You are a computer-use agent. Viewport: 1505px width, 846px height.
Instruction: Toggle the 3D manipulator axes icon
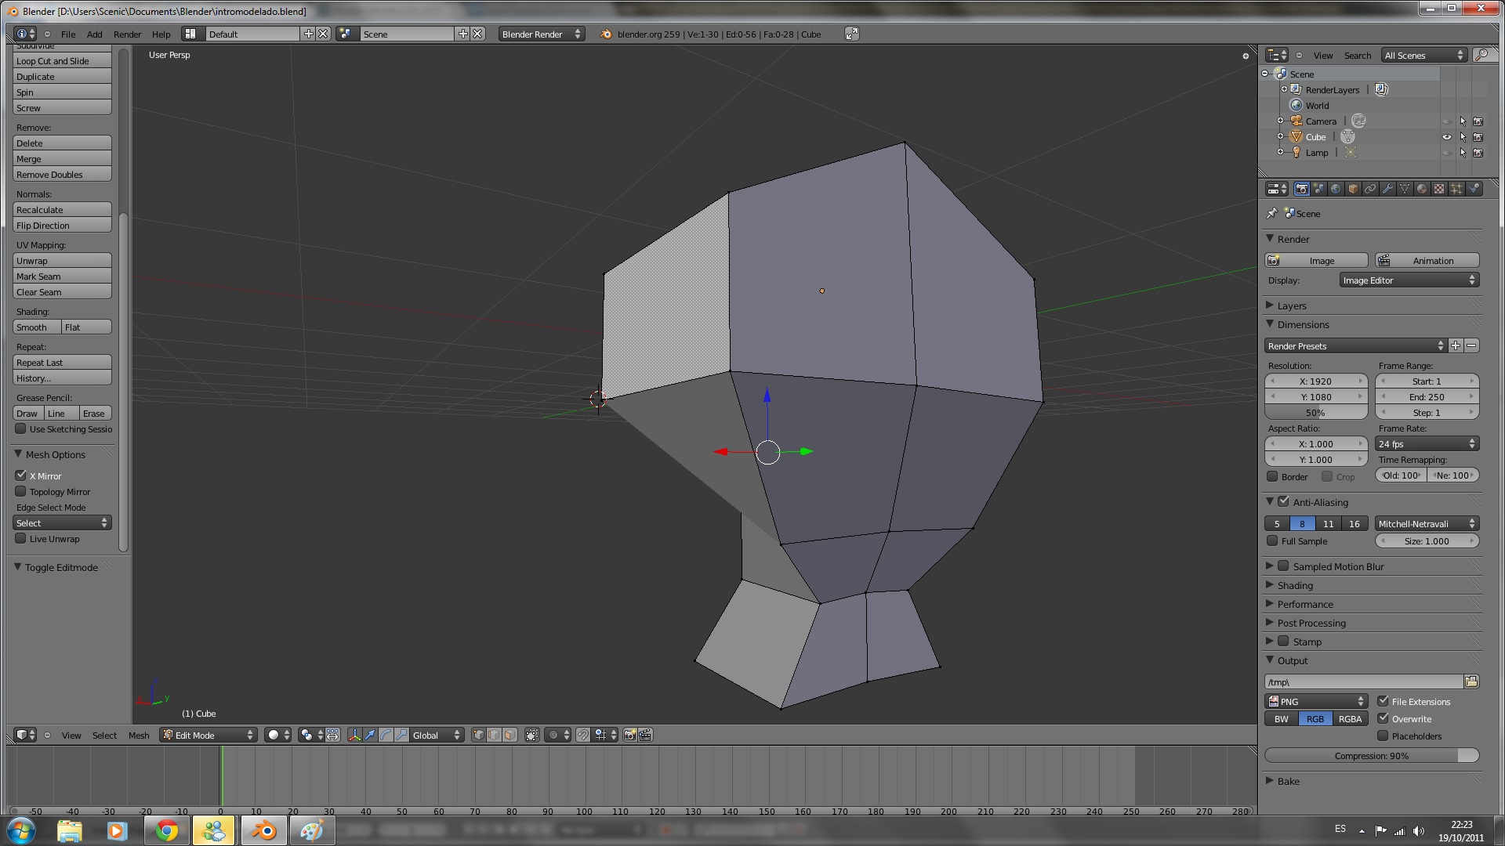click(354, 736)
